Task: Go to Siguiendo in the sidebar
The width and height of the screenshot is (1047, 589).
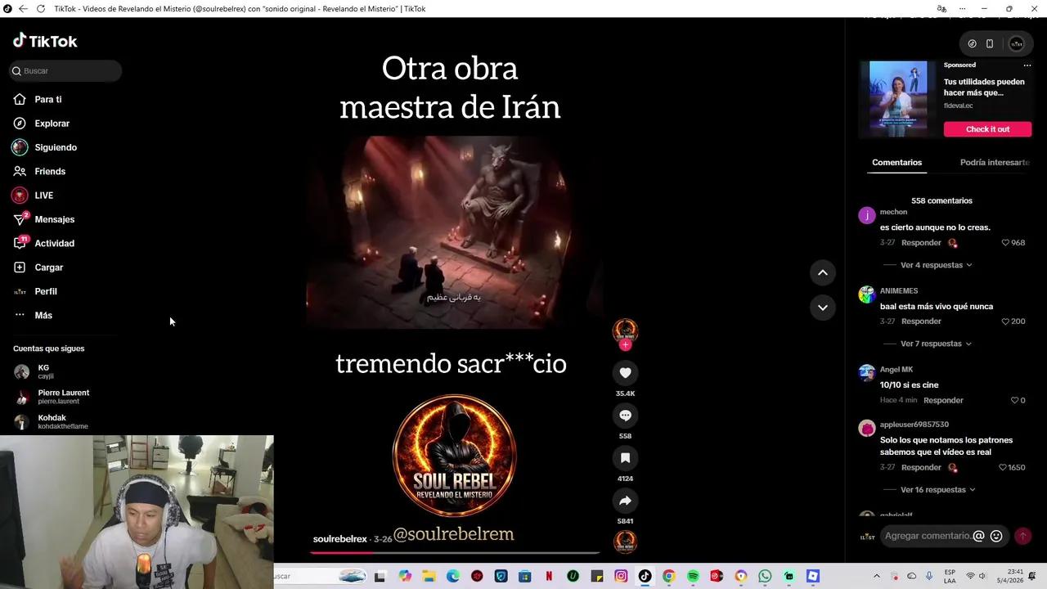Action: click(45, 147)
